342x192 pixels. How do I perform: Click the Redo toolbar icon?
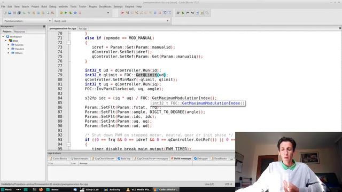click(x=29, y=13)
